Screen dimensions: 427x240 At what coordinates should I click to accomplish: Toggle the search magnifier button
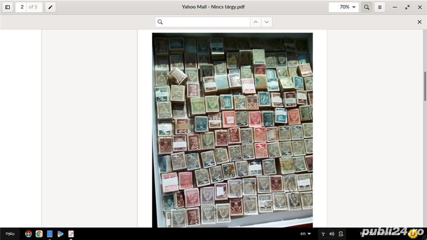pos(366,7)
